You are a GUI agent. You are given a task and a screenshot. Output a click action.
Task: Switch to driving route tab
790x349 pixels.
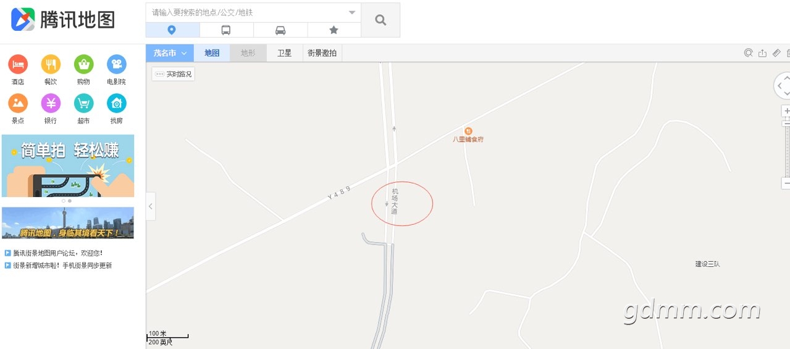coord(280,30)
